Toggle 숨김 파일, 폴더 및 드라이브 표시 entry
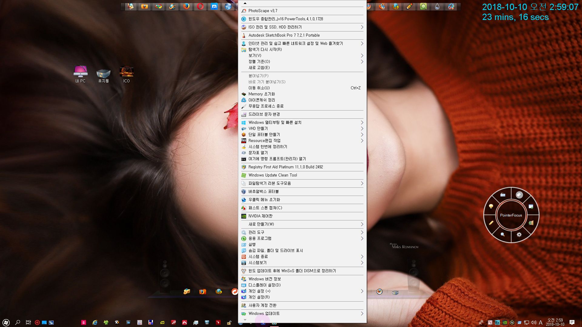Viewport: 582px width, 327px height. [x=302, y=250]
